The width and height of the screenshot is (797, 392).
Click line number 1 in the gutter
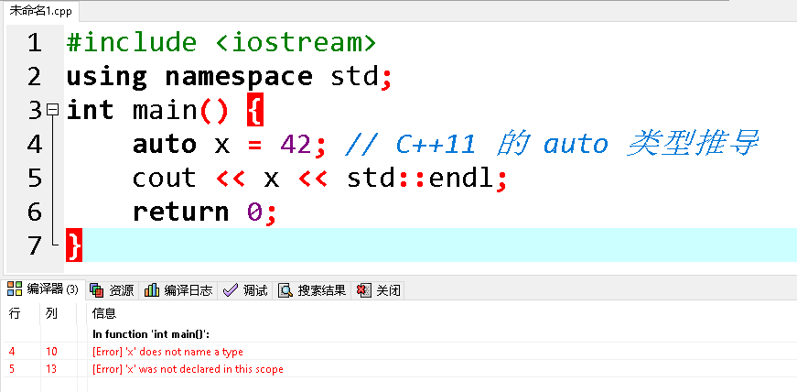tap(34, 43)
